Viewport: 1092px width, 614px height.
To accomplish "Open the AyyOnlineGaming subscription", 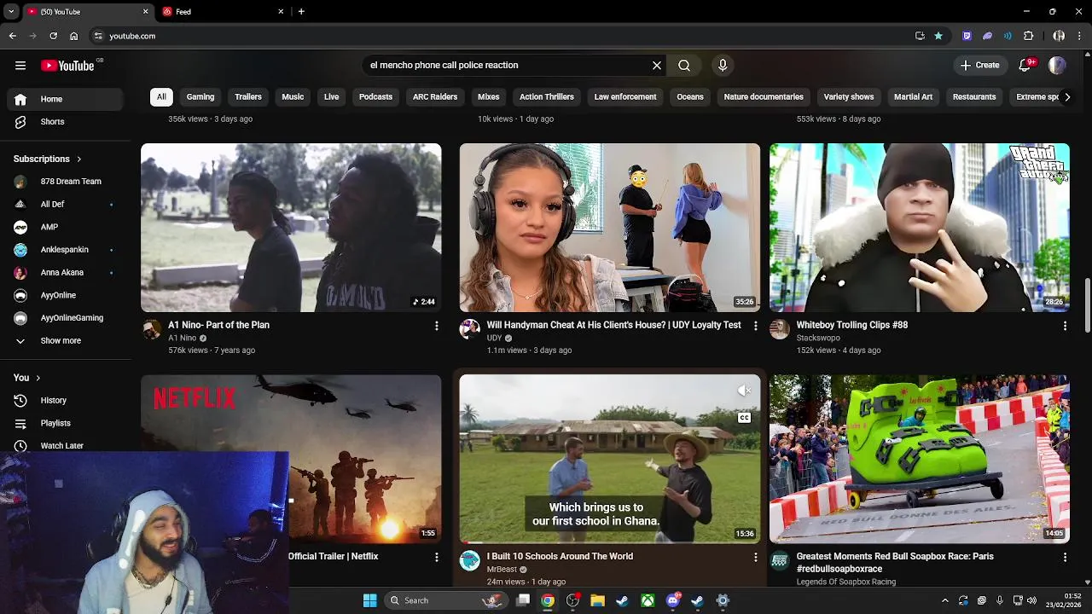I will click(x=64, y=318).
